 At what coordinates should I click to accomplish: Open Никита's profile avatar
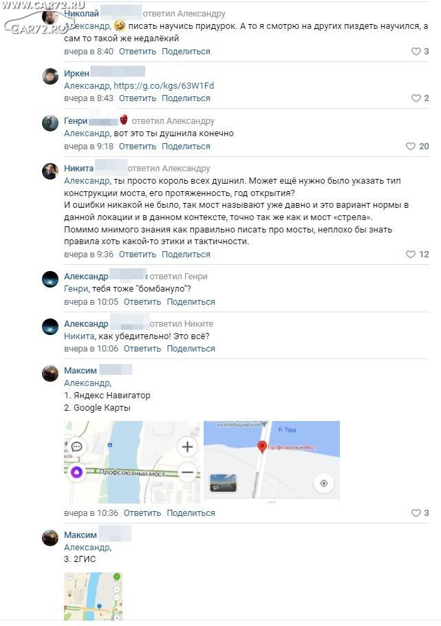point(50,171)
